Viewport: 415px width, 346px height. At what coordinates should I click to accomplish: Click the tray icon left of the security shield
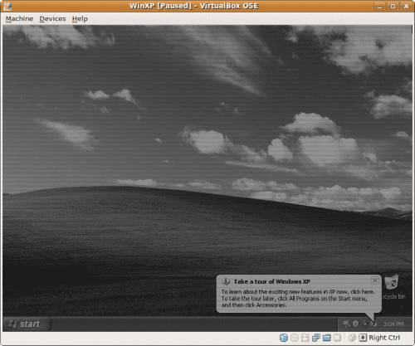346,324
